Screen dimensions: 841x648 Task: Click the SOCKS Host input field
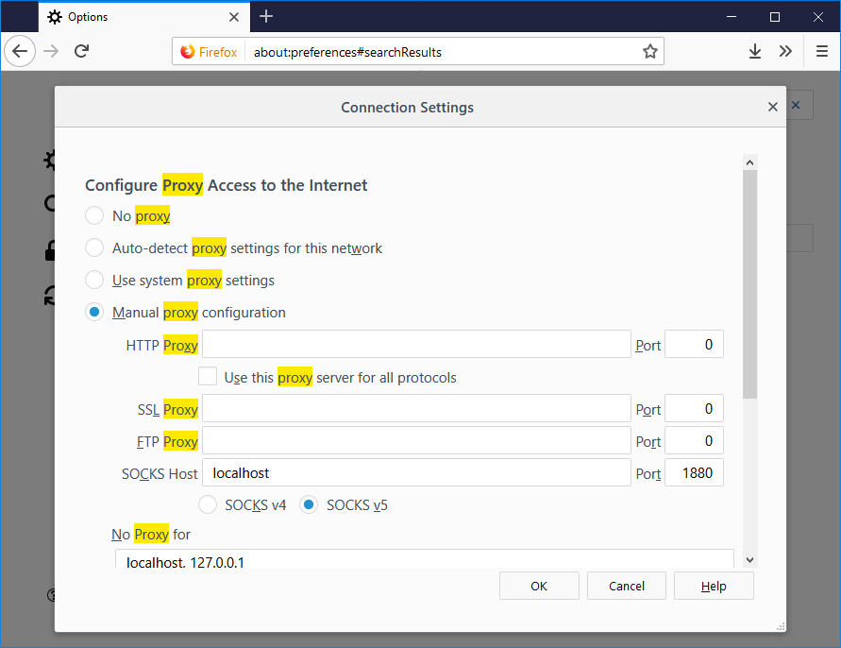(x=416, y=472)
